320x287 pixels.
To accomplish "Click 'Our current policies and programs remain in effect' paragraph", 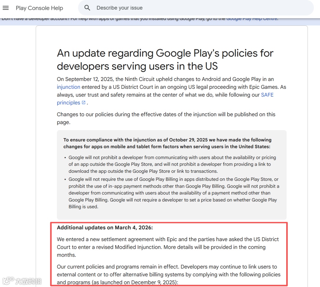I will (169, 275).
